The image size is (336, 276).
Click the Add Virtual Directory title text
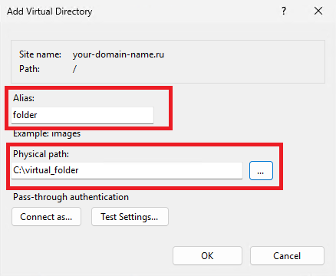tap(50, 11)
